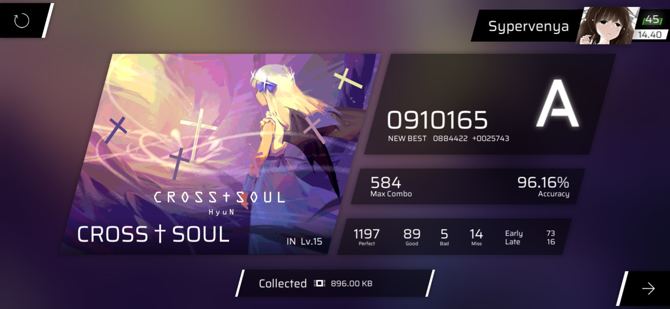Tap the CROSS†SOUL song title text
Screen dimensions: 670x309
point(153,235)
